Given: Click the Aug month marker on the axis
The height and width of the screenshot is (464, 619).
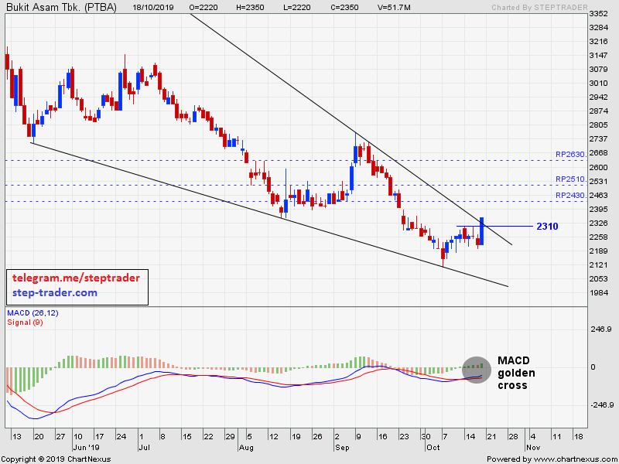Looking at the screenshot, I should [x=245, y=447].
